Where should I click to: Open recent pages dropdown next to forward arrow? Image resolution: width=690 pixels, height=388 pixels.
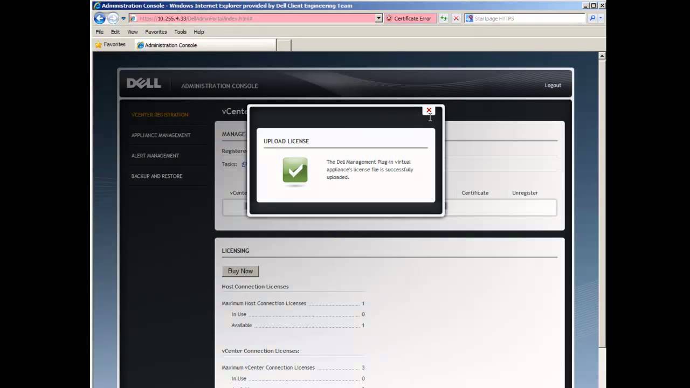[123, 18]
